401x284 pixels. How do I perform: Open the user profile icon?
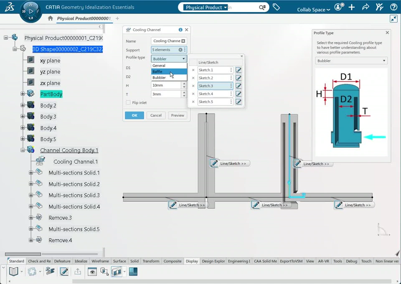point(339,7)
